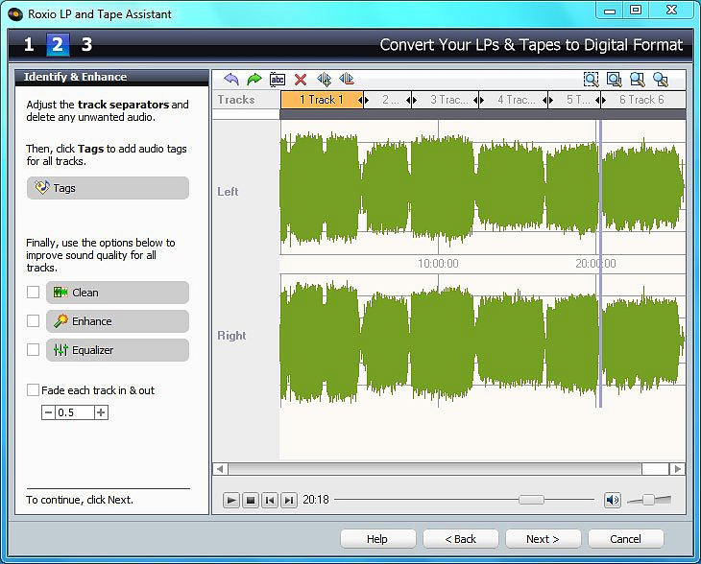Screen dimensions: 701x564
Task: Click the Undo arrow icon
Action: pyautogui.click(x=230, y=80)
